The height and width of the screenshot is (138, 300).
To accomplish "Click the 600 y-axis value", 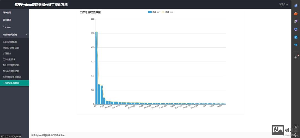I will pyautogui.click(x=92, y=19).
